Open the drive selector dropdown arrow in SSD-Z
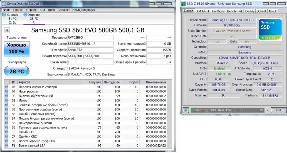 pyautogui.click(x=267, y=110)
